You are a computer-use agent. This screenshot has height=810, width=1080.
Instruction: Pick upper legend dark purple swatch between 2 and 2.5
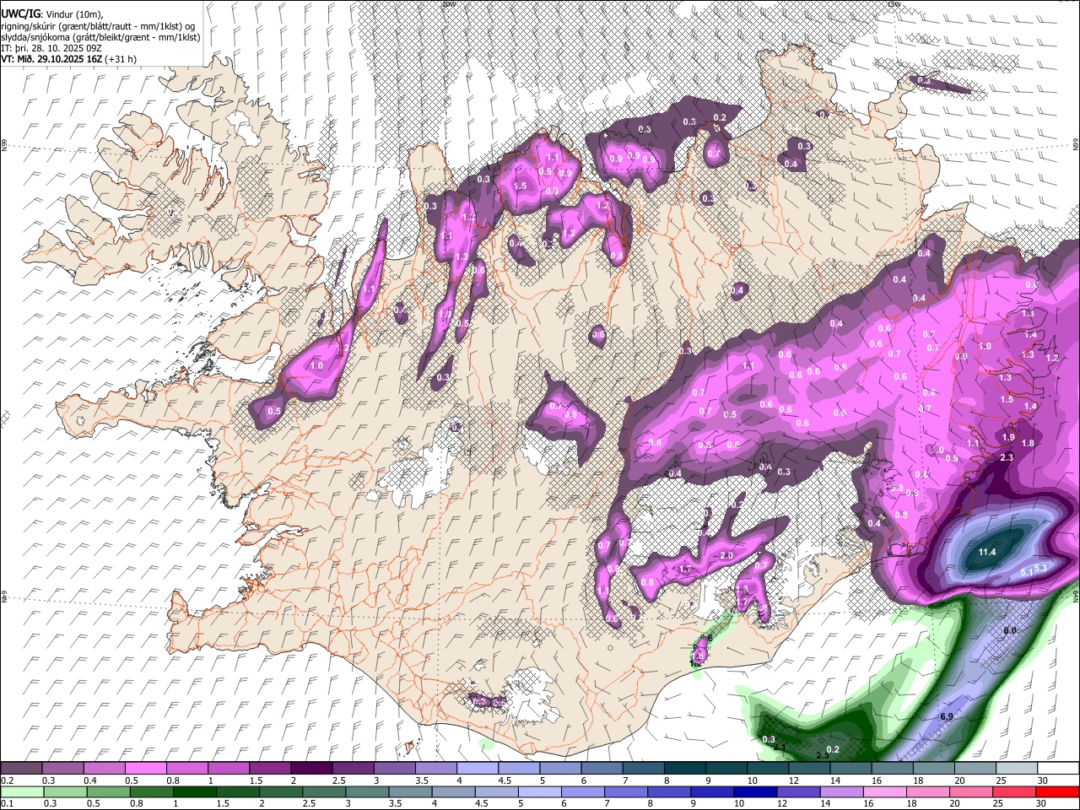(311, 769)
